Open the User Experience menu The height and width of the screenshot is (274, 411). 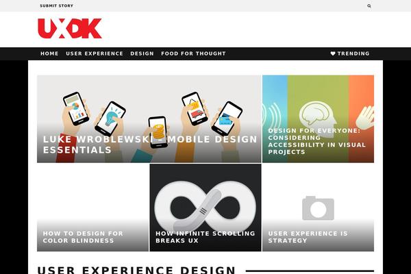pos(95,53)
